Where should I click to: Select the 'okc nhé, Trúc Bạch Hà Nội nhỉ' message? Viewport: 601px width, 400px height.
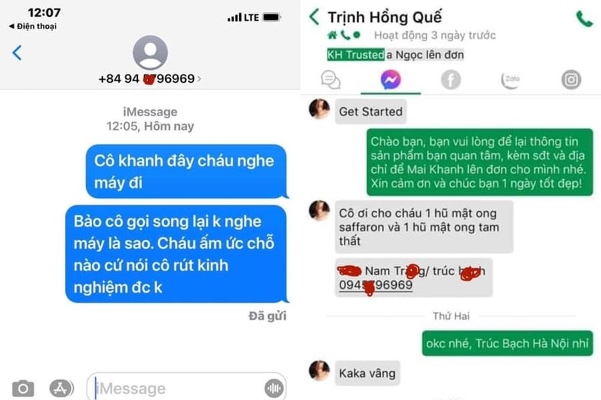click(x=507, y=343)
